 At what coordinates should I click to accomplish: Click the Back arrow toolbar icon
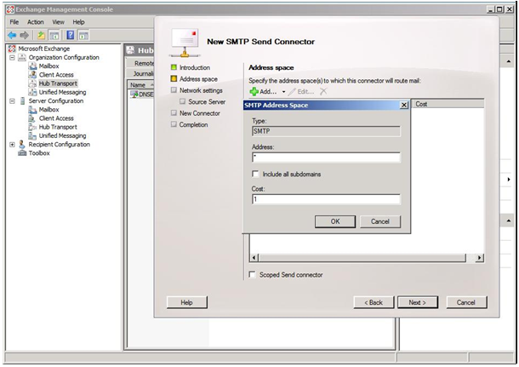click(12, 35)
